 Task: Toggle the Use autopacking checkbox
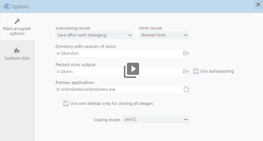[196, 71]
